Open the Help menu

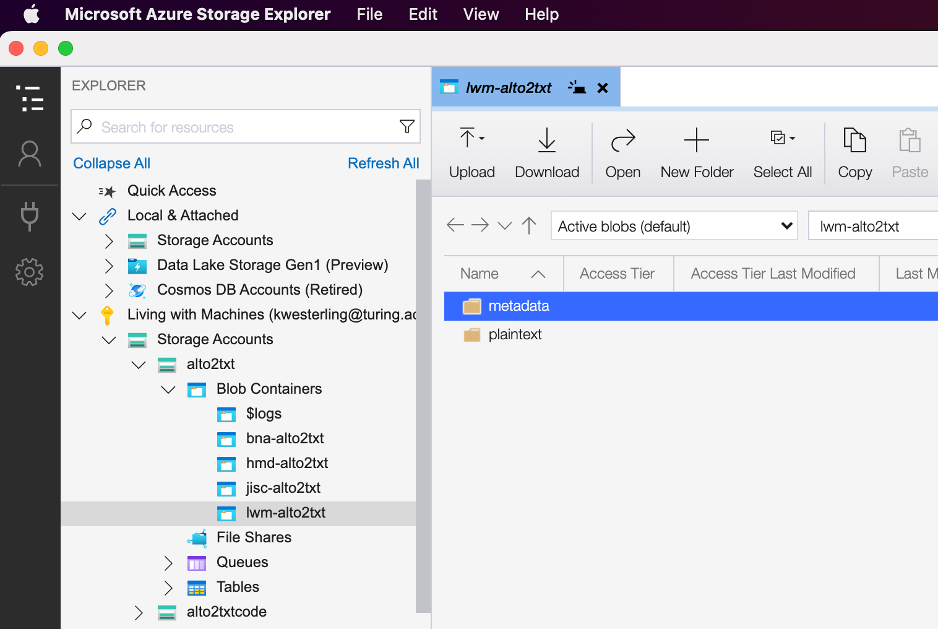541,14
